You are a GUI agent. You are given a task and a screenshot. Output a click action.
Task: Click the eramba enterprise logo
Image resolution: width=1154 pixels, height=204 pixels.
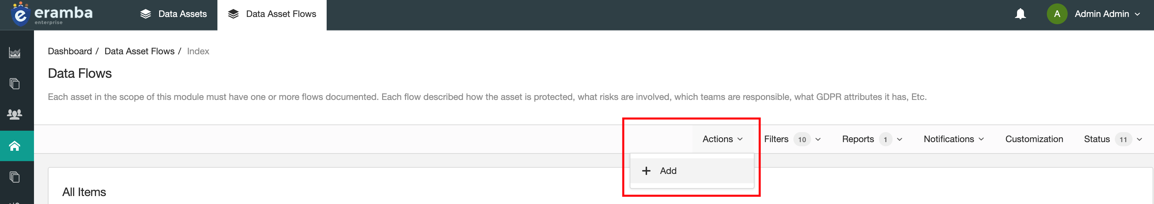click(x=52, y=14)
